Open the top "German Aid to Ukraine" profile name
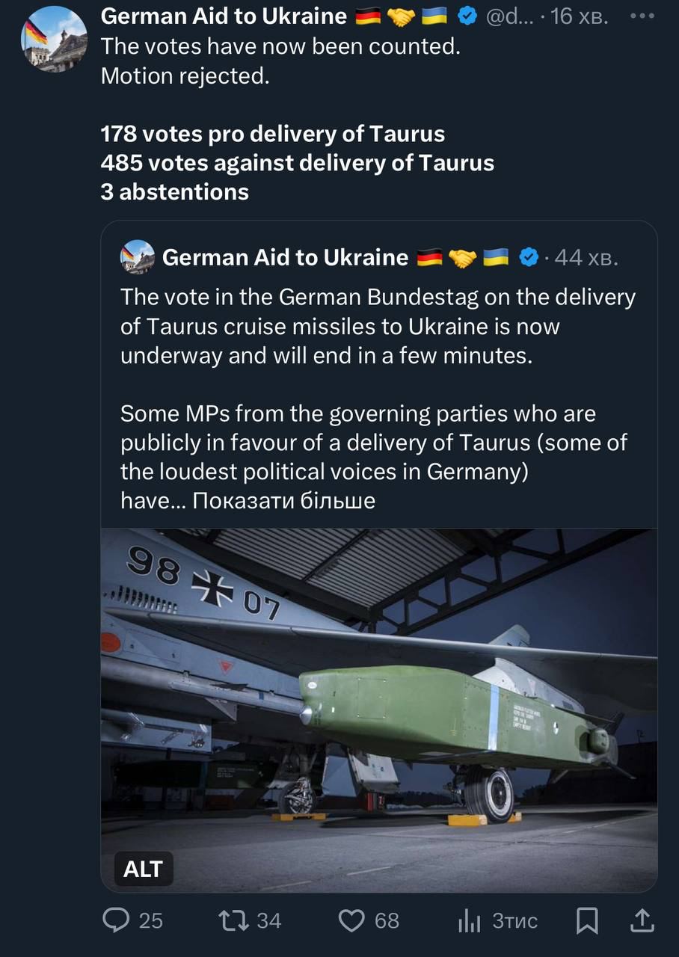The image size is (679, 957). (x=224, y=16)
